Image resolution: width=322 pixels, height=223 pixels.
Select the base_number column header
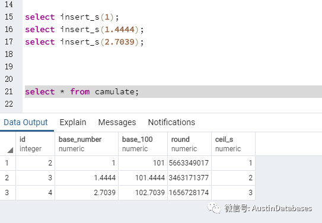87,144
